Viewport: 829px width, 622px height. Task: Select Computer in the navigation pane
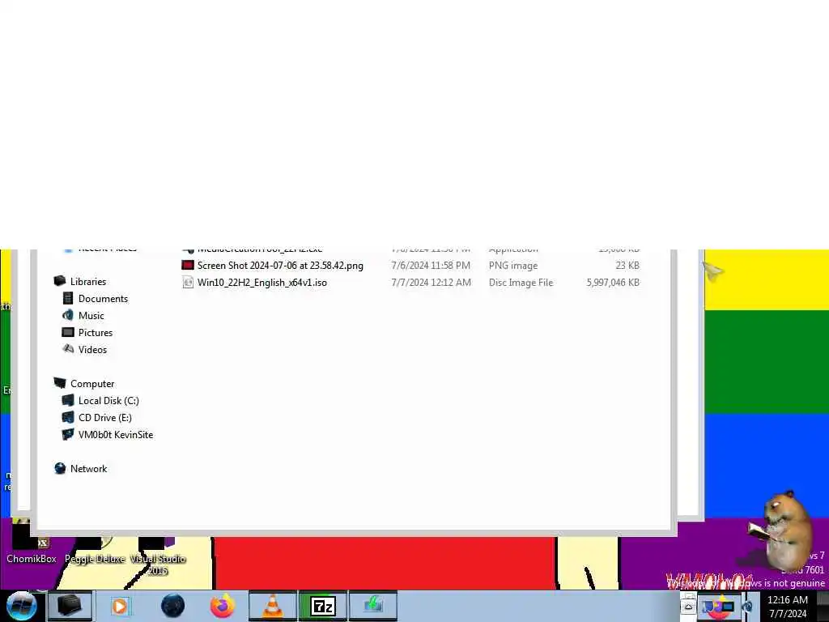click(x=92, y=383)
